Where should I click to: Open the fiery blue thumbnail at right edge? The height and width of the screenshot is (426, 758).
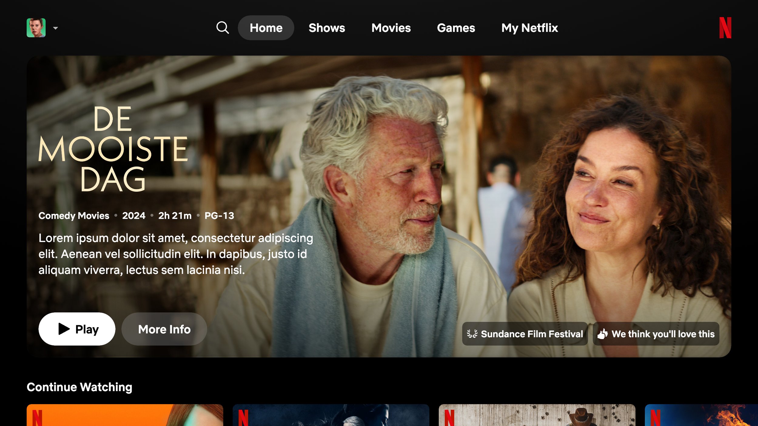tap(701, 415)
